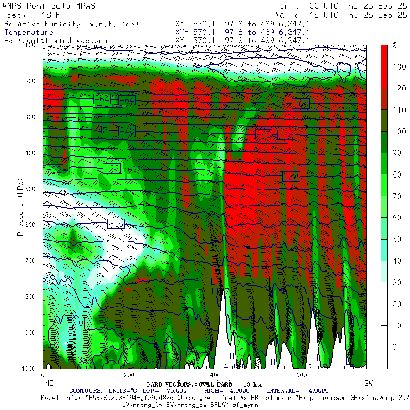Click the blue XY coordinates line beside Temperature
This screenshot has height=410, width=410.
point(242,32)
